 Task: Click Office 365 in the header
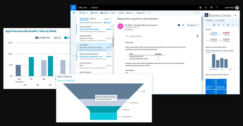(83, 8)
